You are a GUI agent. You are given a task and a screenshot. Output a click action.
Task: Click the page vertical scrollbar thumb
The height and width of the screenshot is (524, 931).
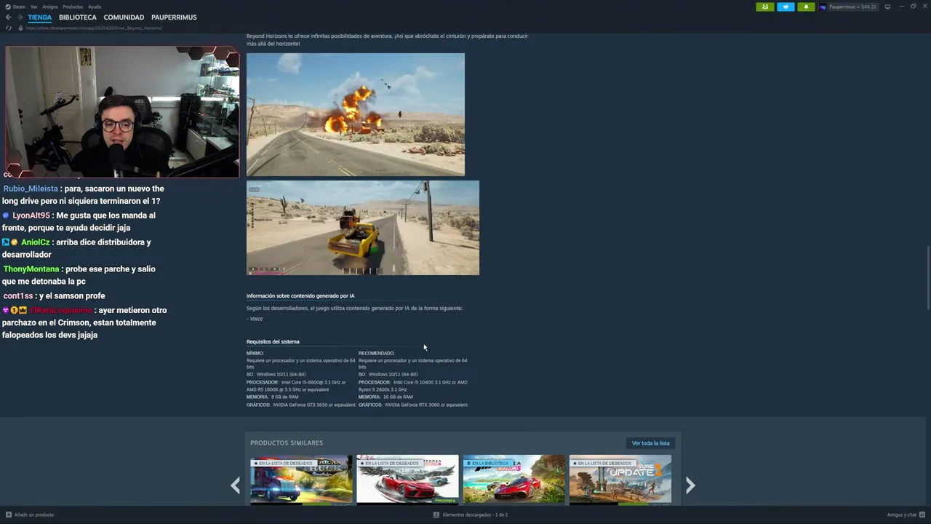(x=927, y=278)
